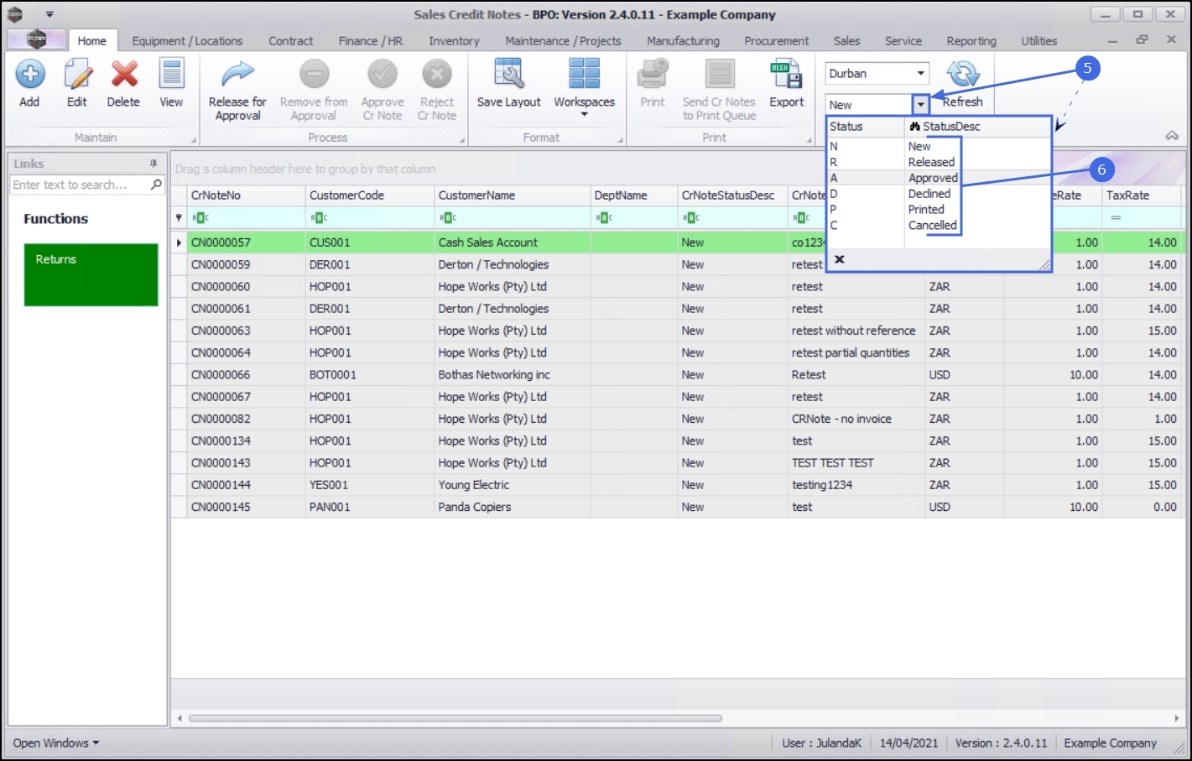Open the Reporting tab
This screenshot has height=761, width=1192.
(971, 41)
